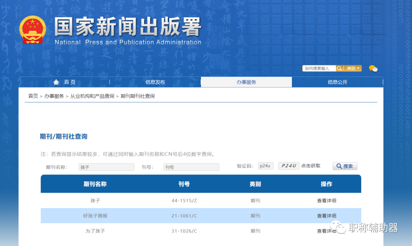This screenshot has width=412, height=246.
Task: Click 查看详细 for journal 孩子
Action: pyautogui.click(x=327, y=200)
